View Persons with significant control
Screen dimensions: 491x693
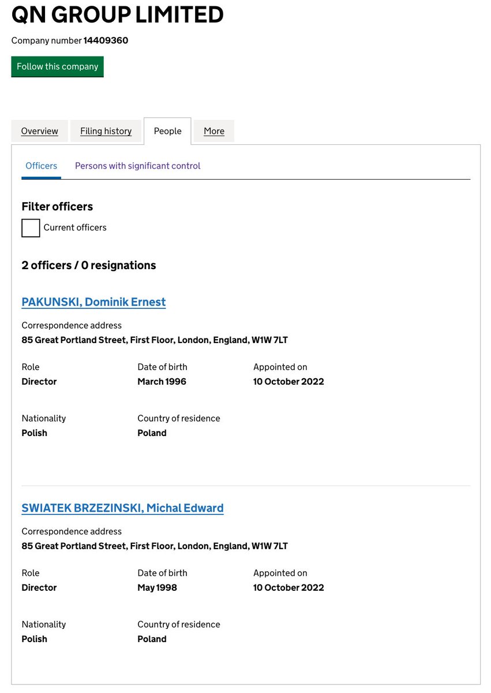pyautogui.click(x=137, y=166)
